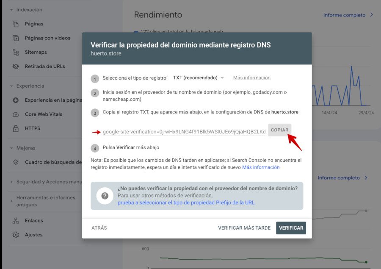The width and height of the screenshot is (381, 269).
Task: Click the Sitemaps tree icon
Action: click(x=16, y=52)
